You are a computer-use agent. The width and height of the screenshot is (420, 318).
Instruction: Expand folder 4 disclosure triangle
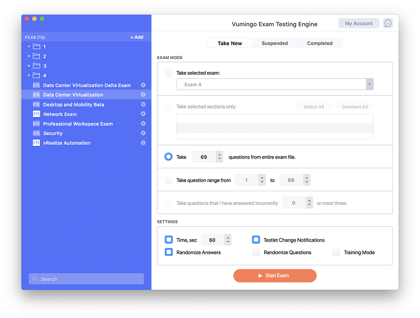(x=29, y=75)
